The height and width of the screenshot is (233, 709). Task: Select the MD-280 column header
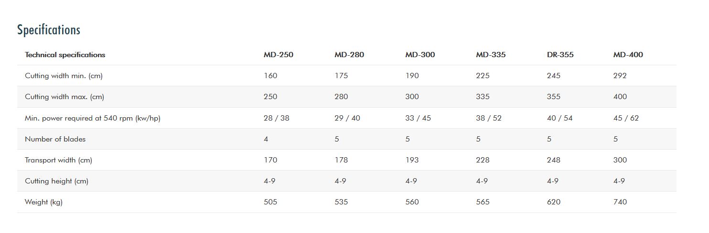point(349,55)
